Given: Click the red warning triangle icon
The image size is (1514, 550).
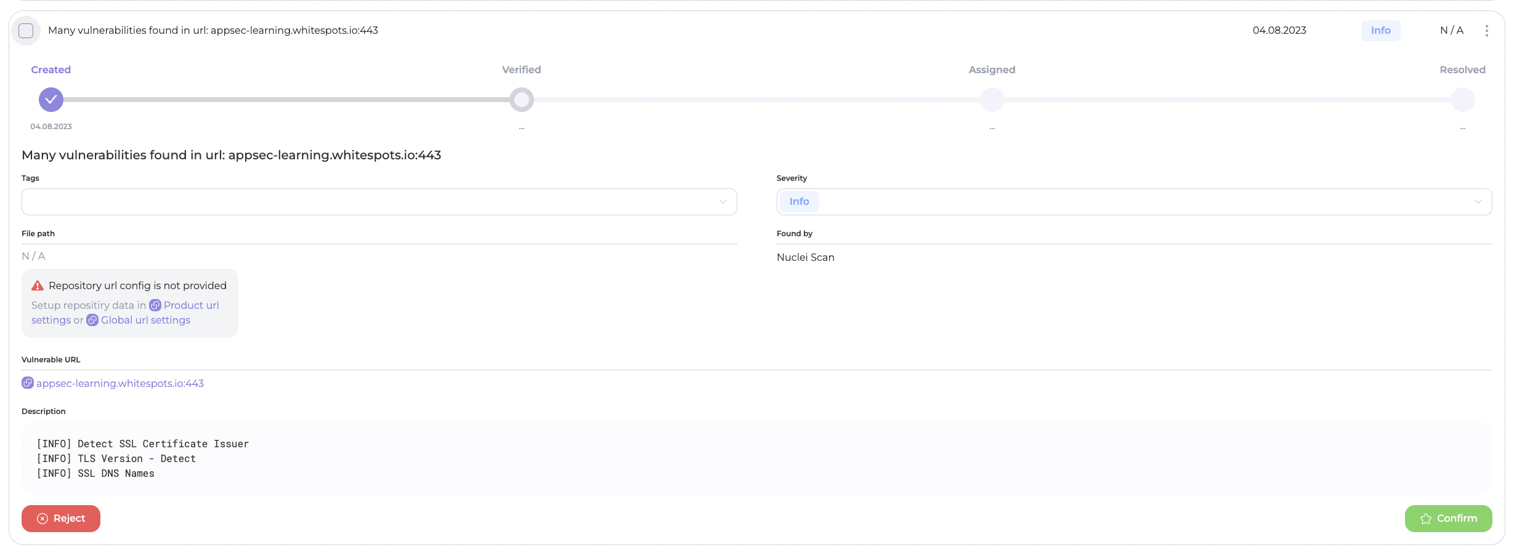Looking at the screenshot, I should (38, 285).
